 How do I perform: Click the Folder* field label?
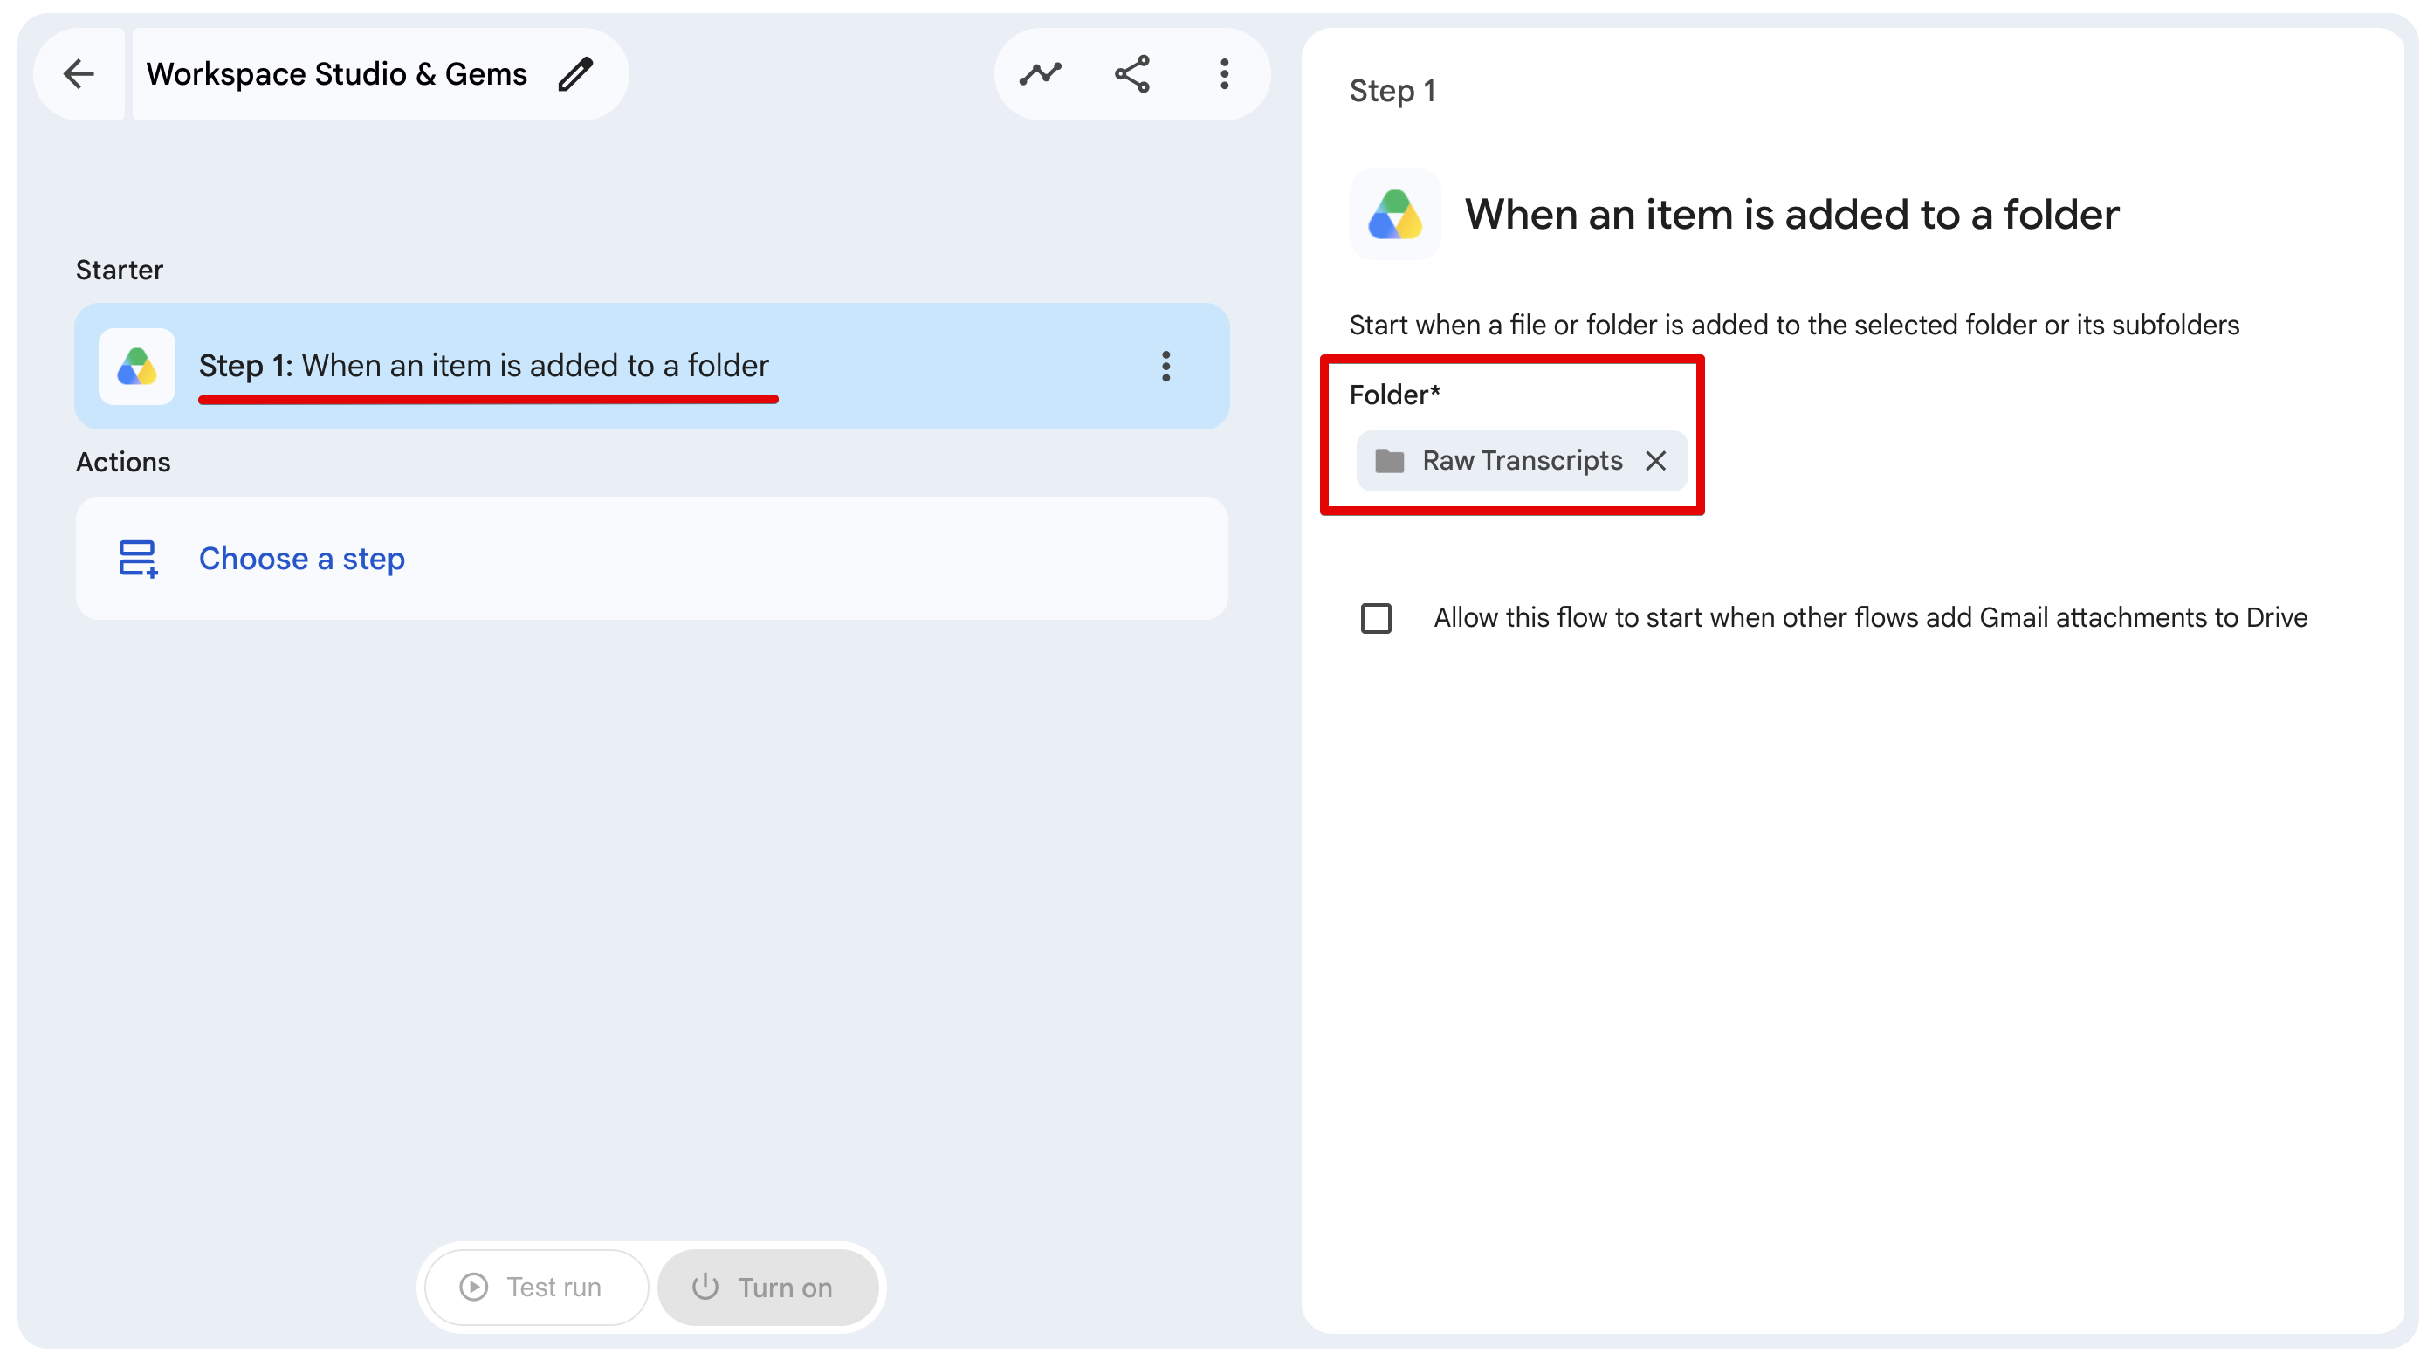[1394, 394]
